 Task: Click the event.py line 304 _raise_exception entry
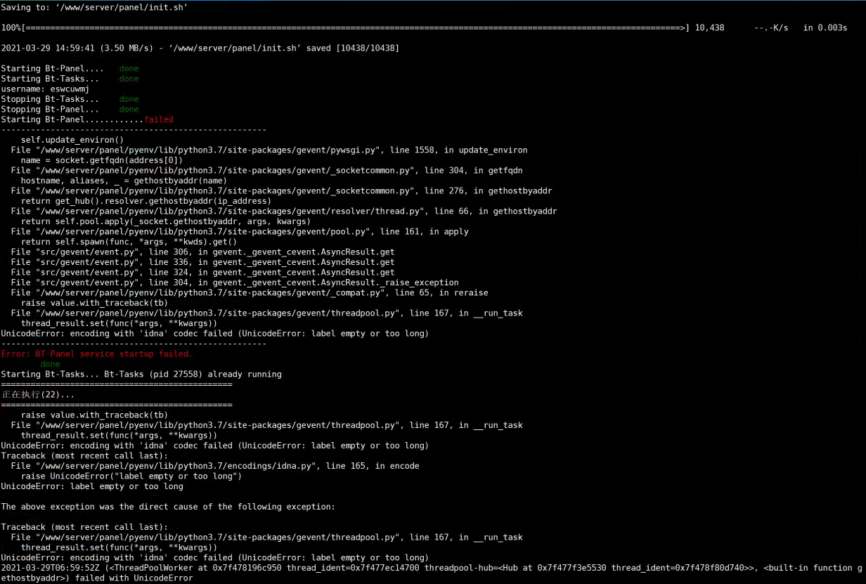tap(235, 283)
